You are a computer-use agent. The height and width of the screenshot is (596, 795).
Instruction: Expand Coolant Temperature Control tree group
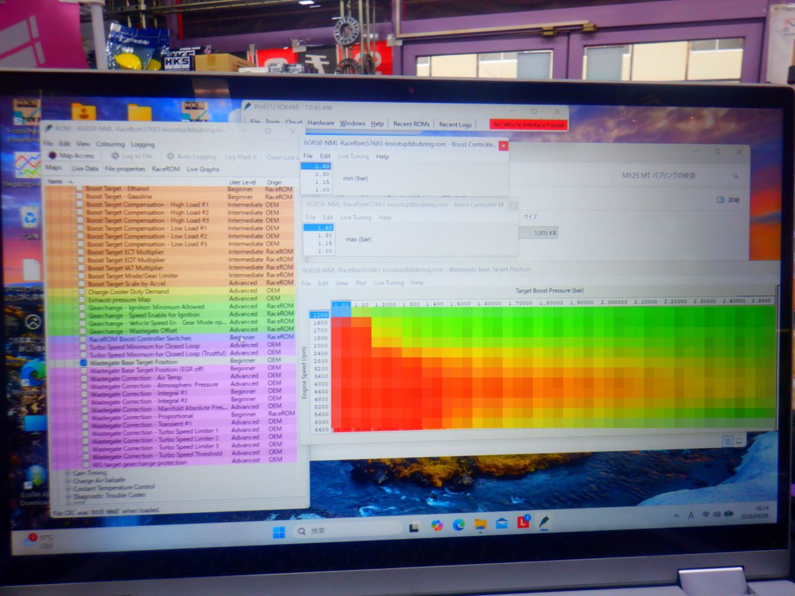click(x=68, y=489)
